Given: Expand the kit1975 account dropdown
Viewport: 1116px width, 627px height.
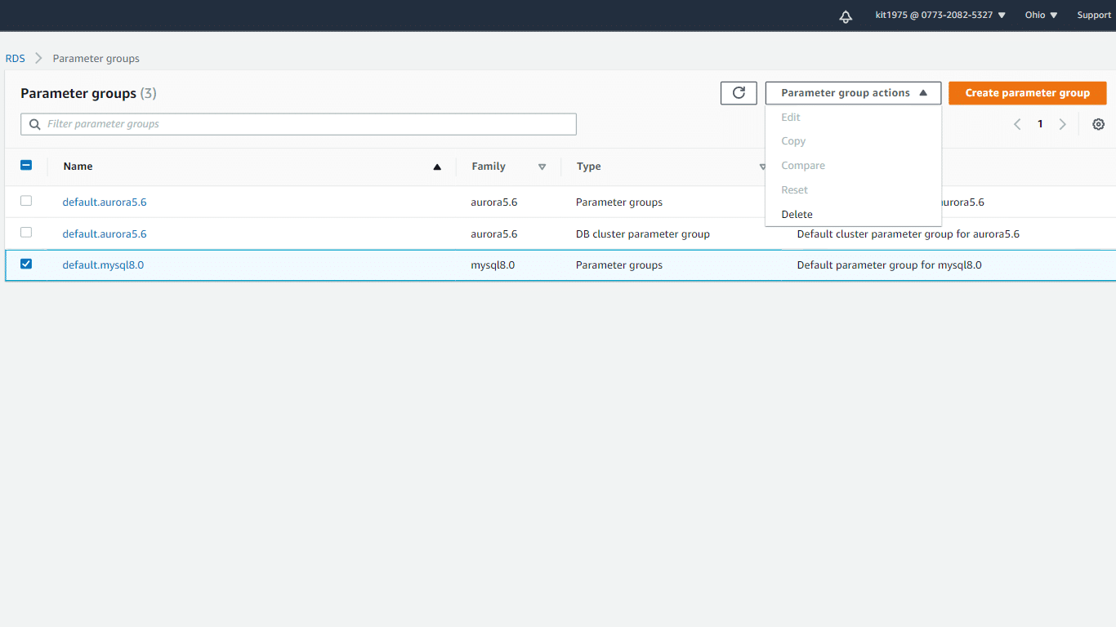Looking at the screenshot, I should 940,14.
